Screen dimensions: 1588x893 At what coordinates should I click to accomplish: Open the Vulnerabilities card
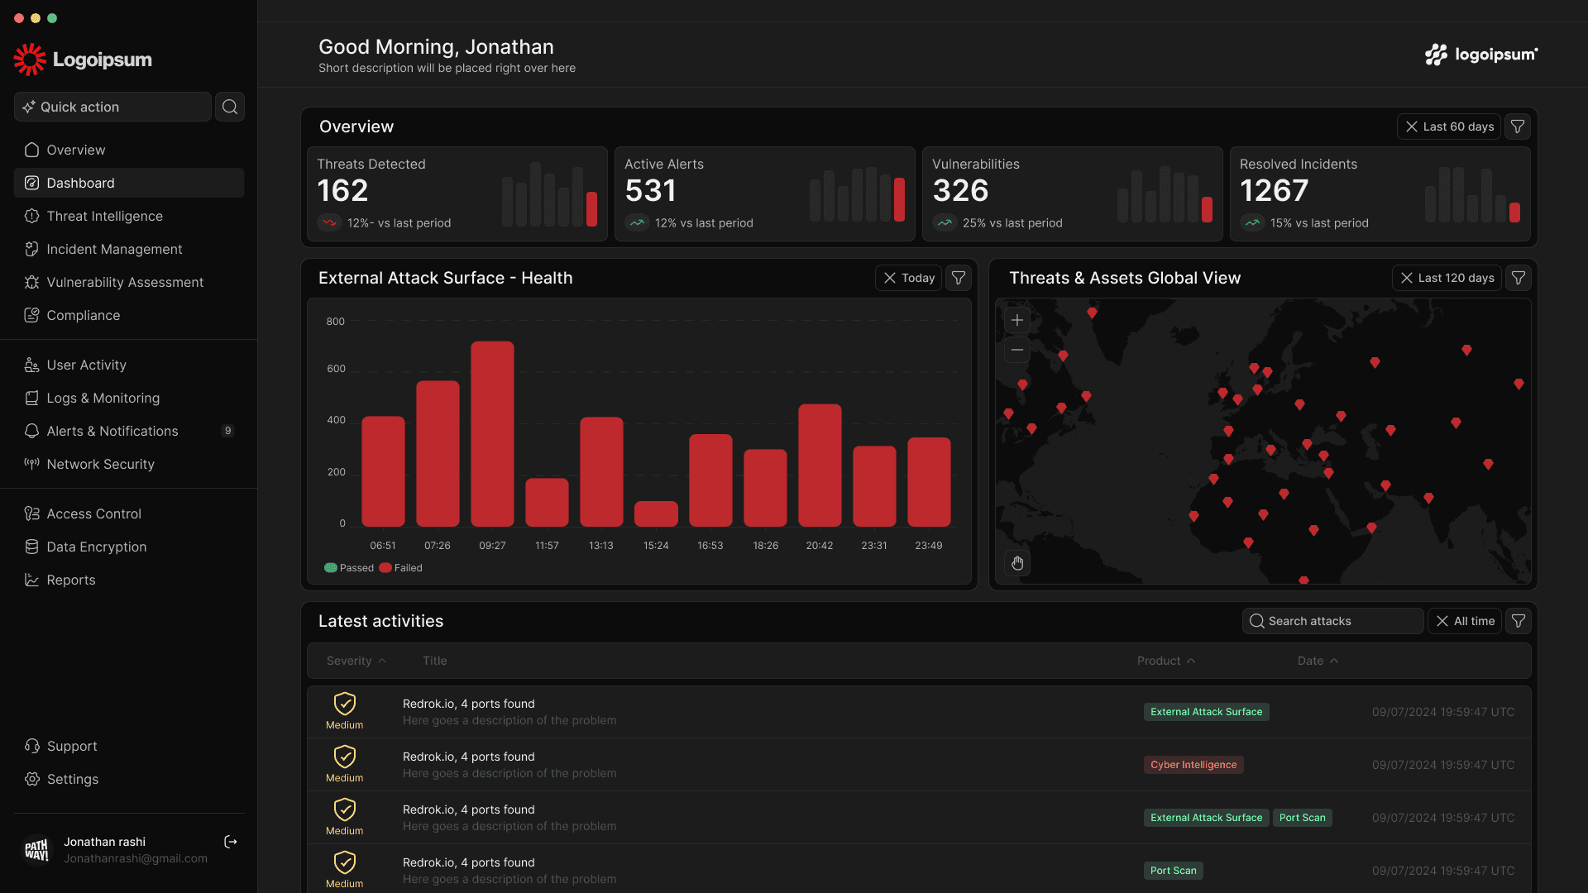click(x=1073, y=194)
